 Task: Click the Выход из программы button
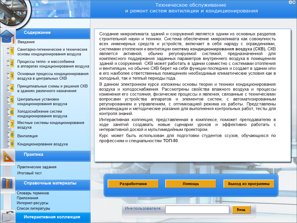[249, 184]
